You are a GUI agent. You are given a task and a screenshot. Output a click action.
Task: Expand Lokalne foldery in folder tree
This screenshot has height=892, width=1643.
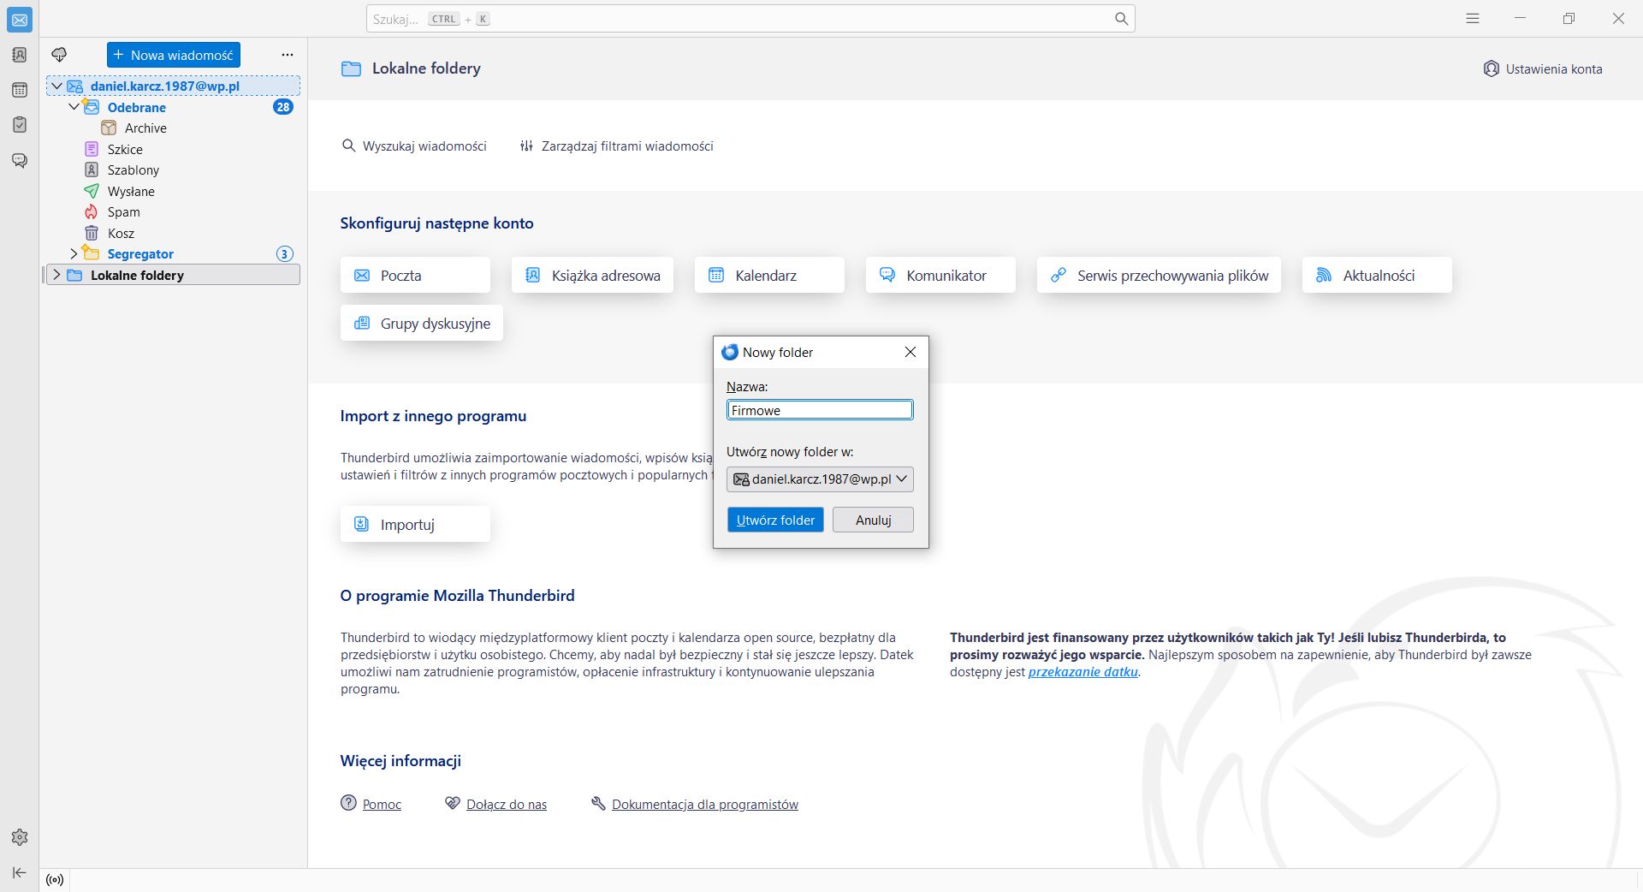pos(56,275)
